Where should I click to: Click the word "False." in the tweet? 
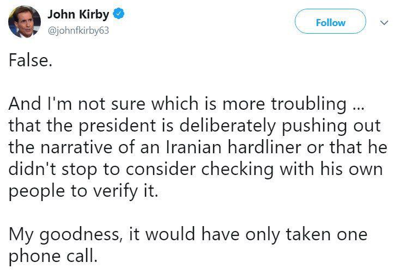tap(31, 60)
